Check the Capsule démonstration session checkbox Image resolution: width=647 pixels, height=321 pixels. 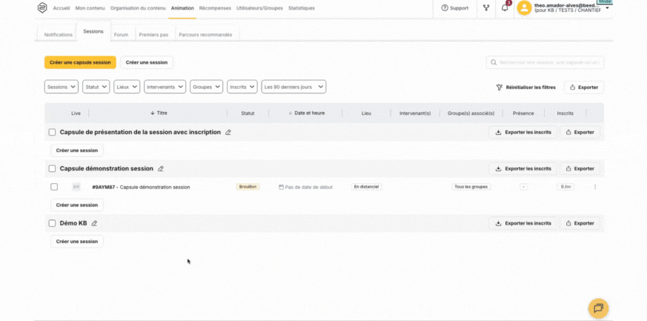coord(53,168)
